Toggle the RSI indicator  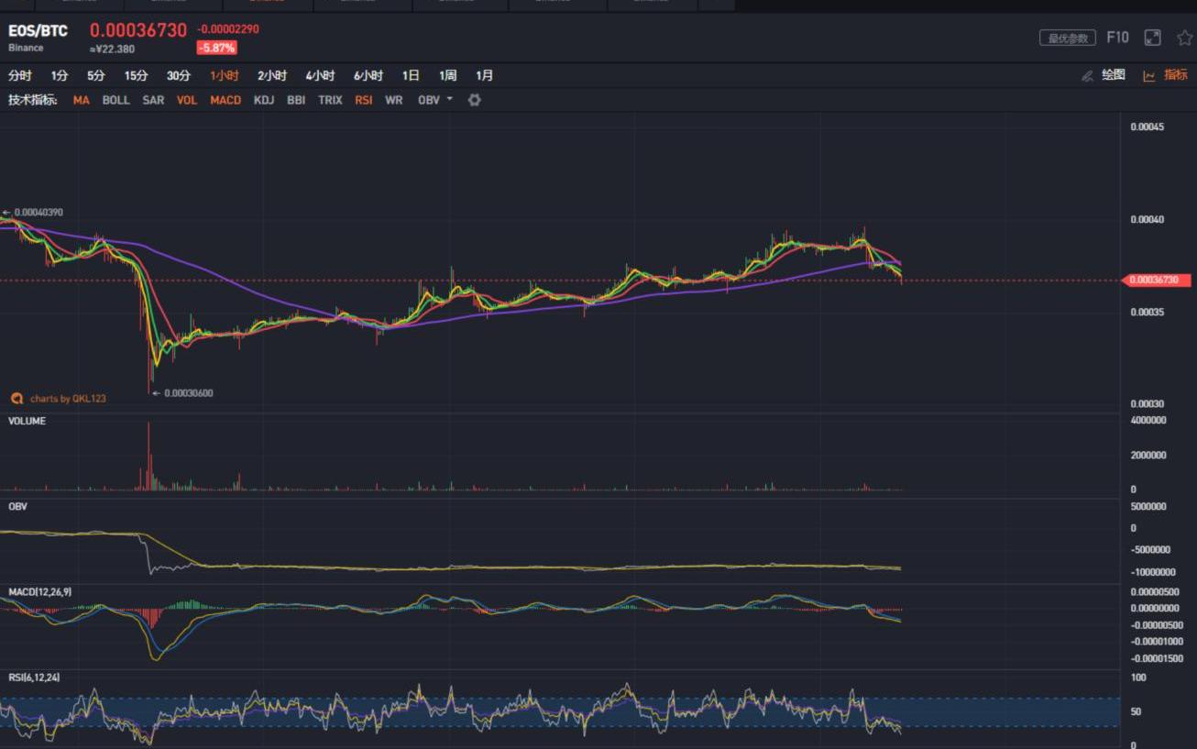[364, 100]
